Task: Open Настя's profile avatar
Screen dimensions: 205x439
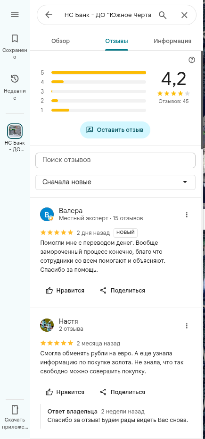Action: coord(47,325)
